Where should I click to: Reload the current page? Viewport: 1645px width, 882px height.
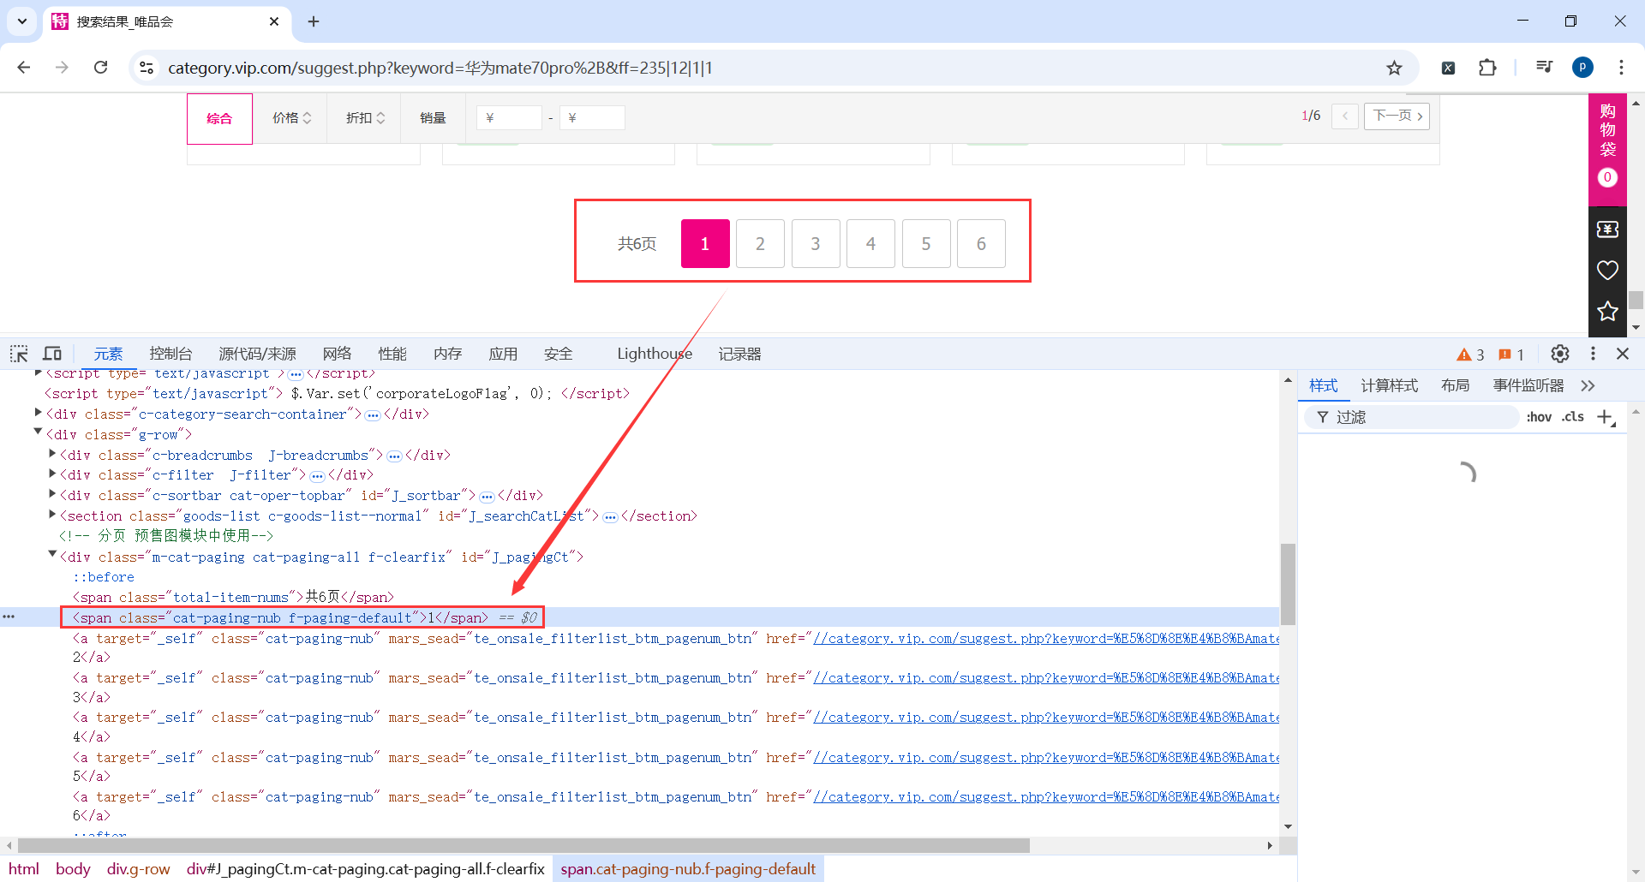click(x=100, y=68)
